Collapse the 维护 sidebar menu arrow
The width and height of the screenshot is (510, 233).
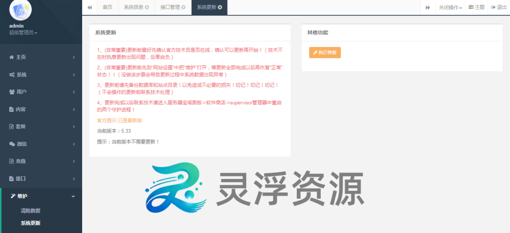coord(73,196)
